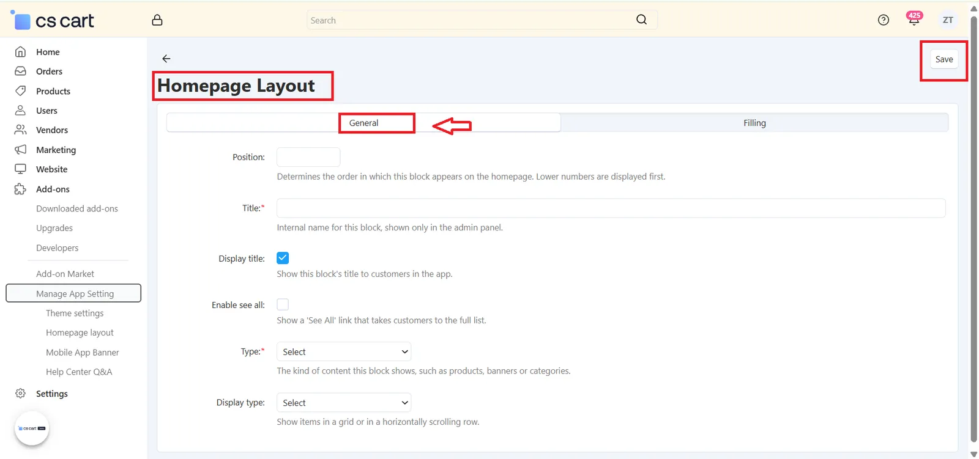The image size is (979, 459).
Task: Uncheck the Display title checkbox
Action: coord(283,258)
